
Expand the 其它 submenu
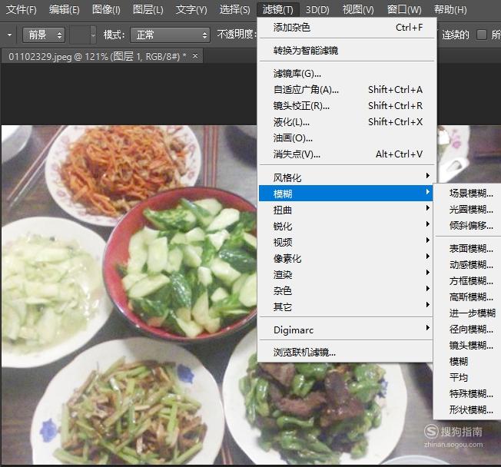(346, 307)
